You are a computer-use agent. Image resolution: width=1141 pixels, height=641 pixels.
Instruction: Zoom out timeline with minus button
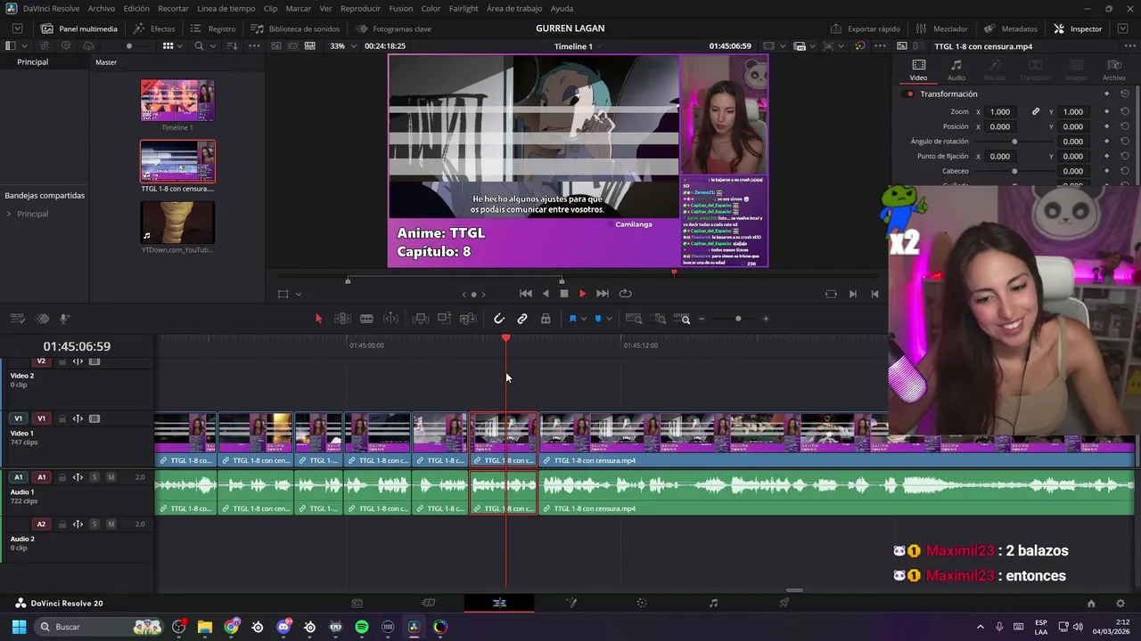coord(702,319)
